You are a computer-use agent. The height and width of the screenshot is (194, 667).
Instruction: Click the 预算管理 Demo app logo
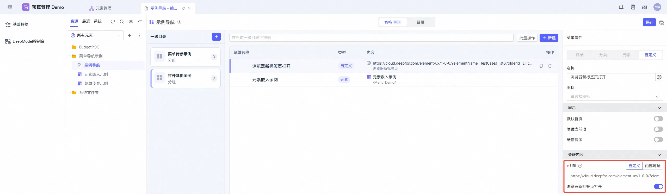(26, 7)
